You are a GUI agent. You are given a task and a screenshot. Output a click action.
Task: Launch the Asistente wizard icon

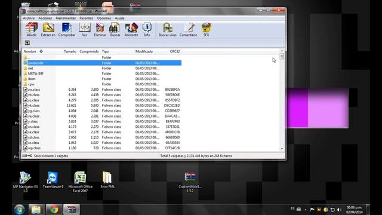tap(131, 29)
